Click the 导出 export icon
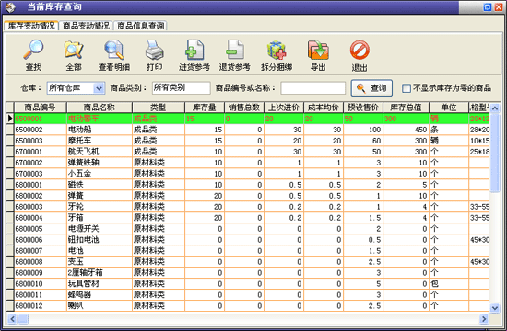The image size is (507, 331). click(318, 50)
